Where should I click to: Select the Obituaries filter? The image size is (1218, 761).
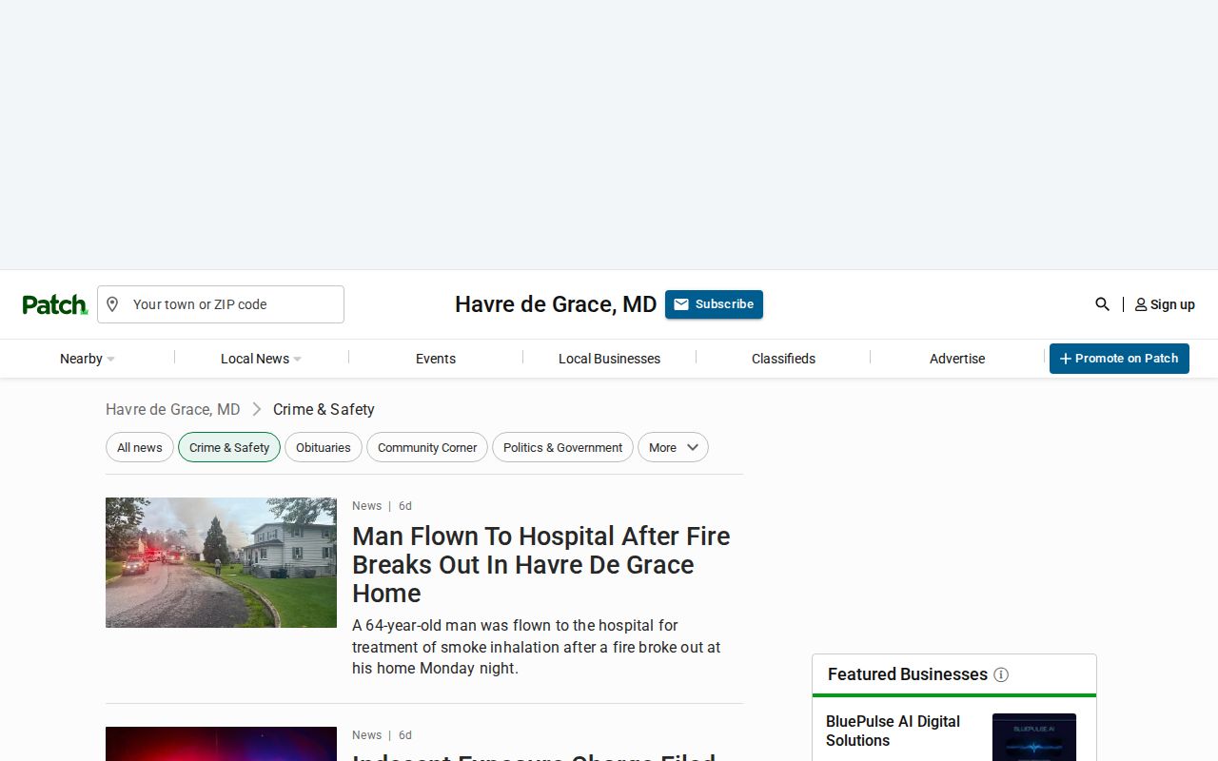pyautogui.click(x=324, y=448)
